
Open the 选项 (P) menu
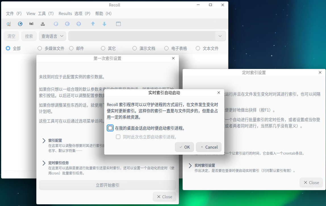82,14
